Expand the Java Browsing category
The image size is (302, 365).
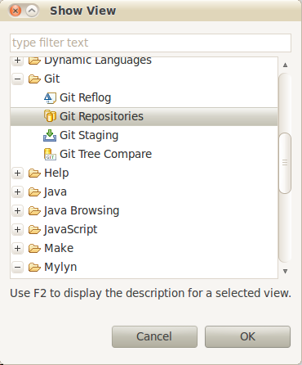click(x=18, y=211)
